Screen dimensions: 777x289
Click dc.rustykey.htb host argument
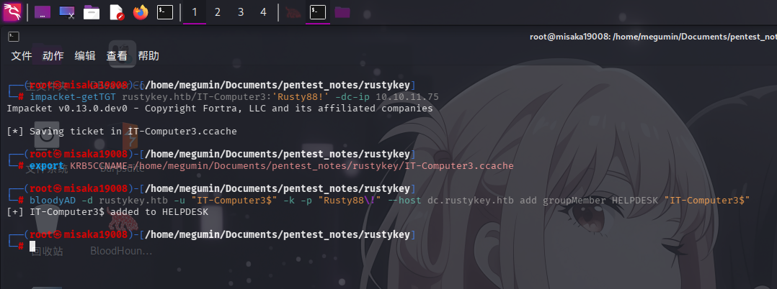click(x=470, y=200)
